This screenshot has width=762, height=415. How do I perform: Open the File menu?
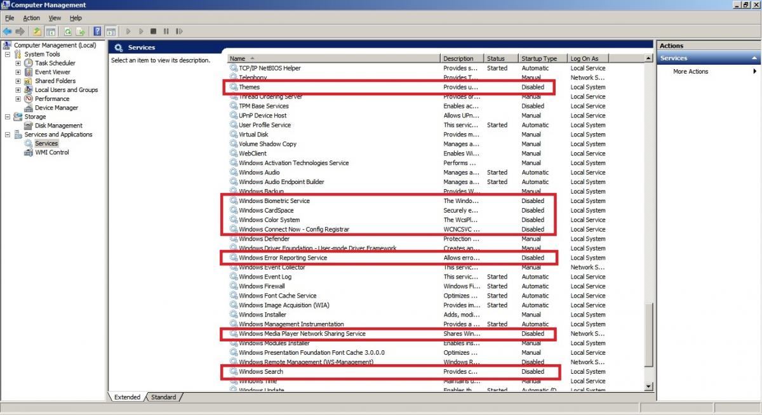pyautogui.click(x=10, y=18)
